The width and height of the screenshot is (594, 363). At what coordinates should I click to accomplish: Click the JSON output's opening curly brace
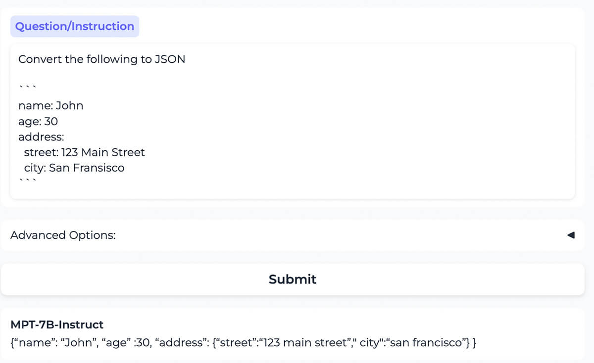tap(12, 342)
